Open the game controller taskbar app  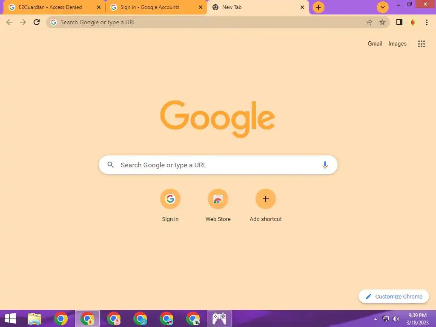coord(219,318)
